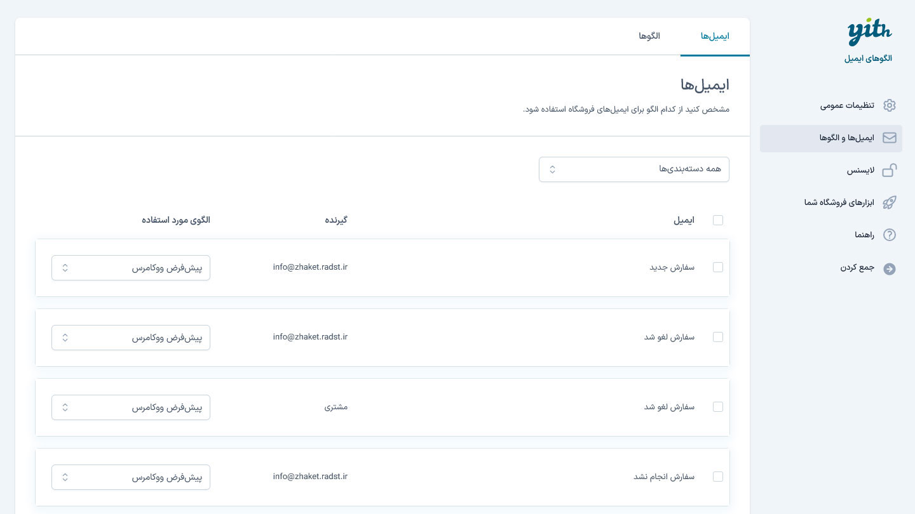Click recipient info@zhaket.radst.ir in سفارش جدید row

(x=310, y=267)
